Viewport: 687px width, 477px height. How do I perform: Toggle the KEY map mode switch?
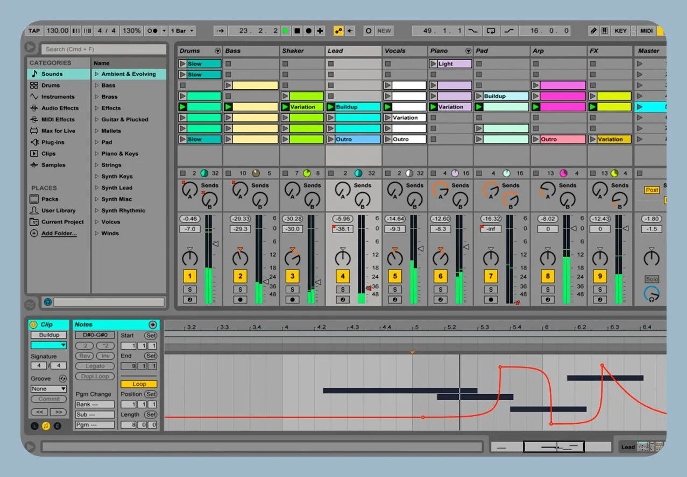pos(620,31)
